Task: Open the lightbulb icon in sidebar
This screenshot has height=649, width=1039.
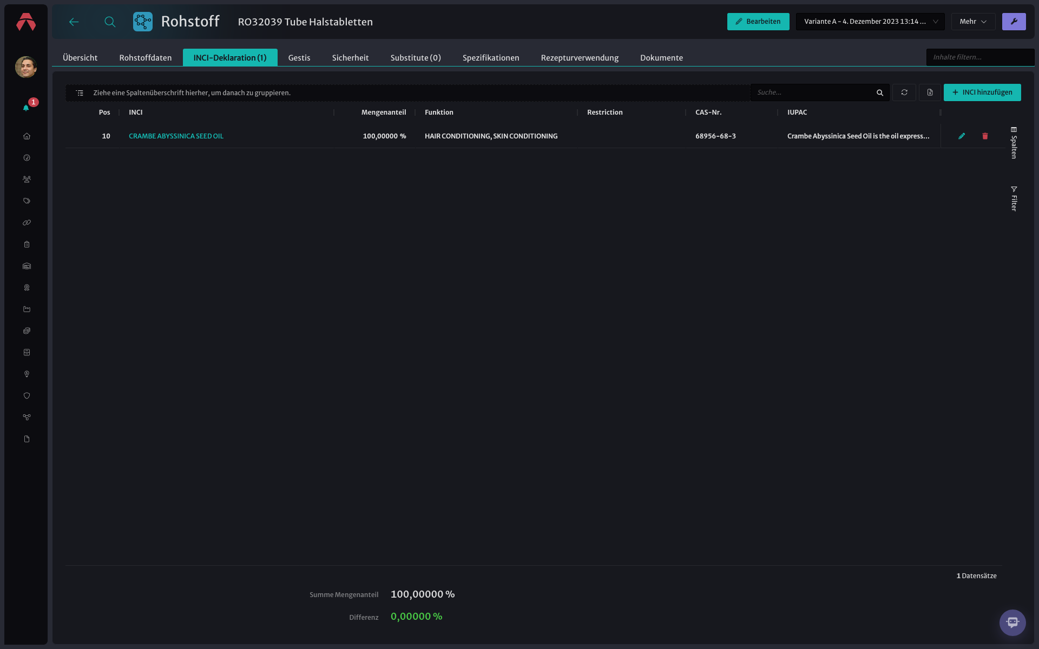Action: (27, 374)
